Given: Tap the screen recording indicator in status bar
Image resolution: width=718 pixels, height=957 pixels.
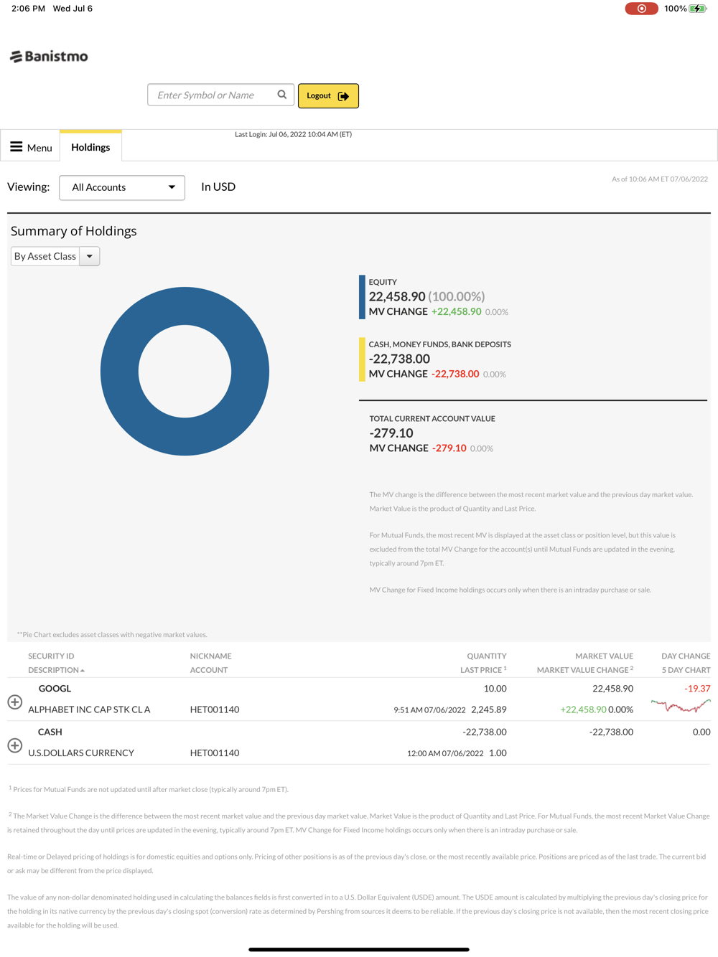Looking at the screenshot, I should point(641,9).
